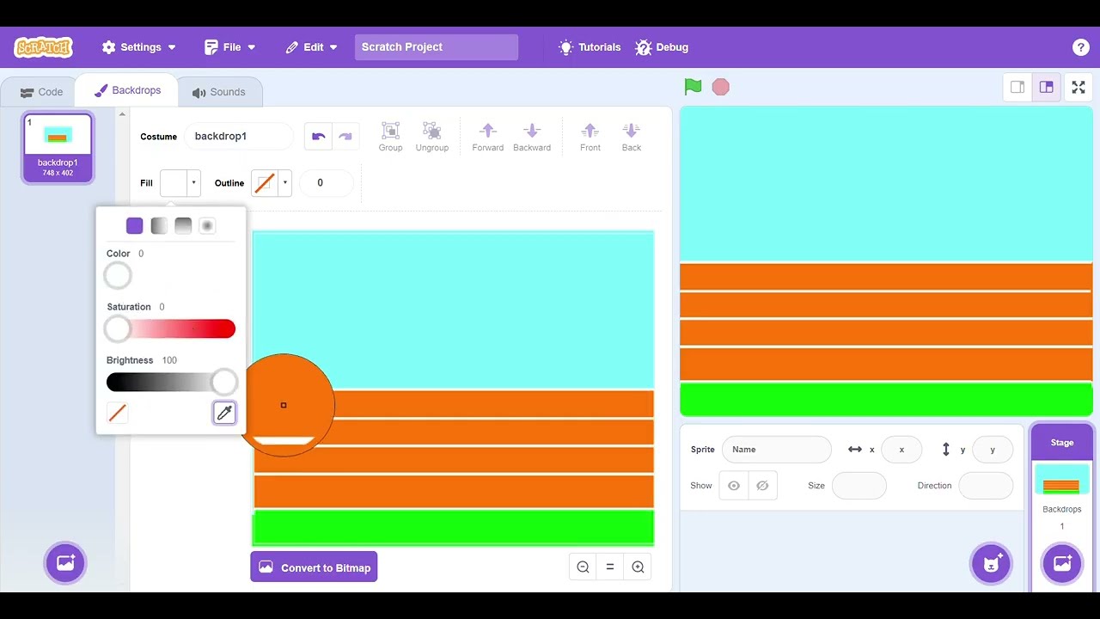
Task: Switch to small stage layout
Action: click(x=1017, y=87)
